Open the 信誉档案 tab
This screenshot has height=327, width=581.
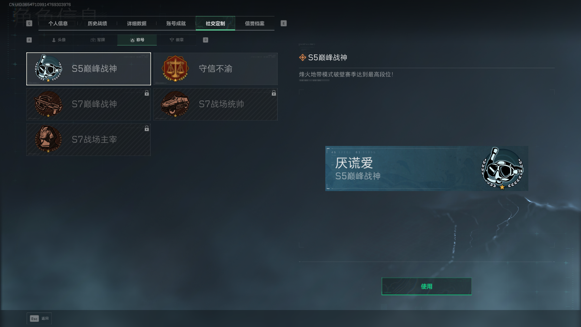255,23
